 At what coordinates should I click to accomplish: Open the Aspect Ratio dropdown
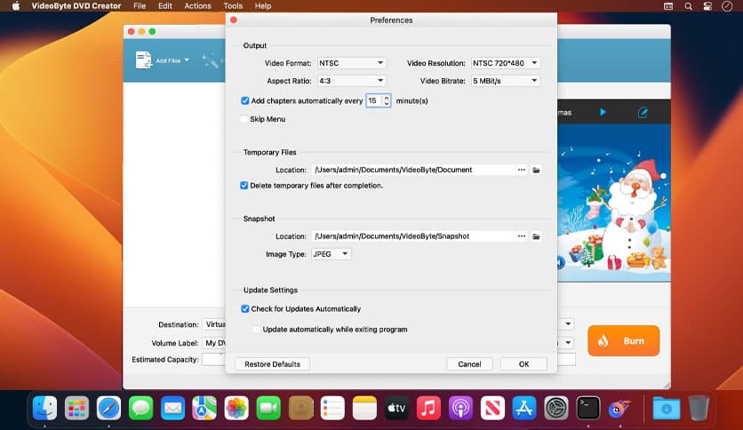[x=351, y=81]
